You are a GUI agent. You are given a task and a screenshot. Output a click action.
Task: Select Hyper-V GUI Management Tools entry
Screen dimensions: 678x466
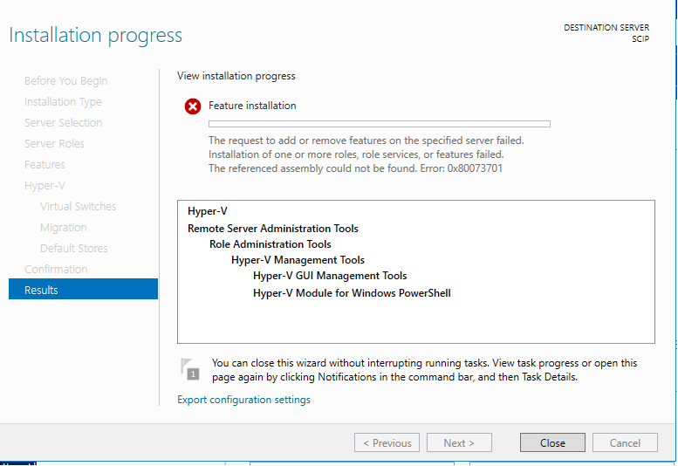coord(330,276)
